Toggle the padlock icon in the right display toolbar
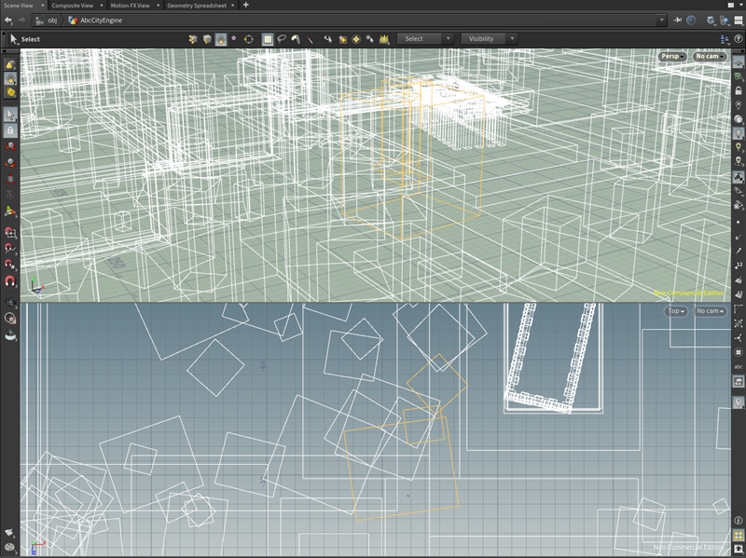 [739, 92]
